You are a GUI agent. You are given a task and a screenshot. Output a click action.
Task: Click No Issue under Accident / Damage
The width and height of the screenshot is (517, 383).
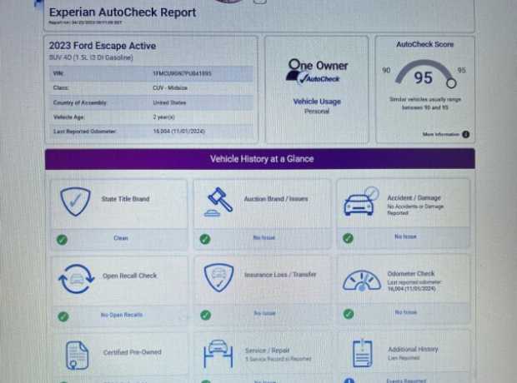[x=405, y=236]
